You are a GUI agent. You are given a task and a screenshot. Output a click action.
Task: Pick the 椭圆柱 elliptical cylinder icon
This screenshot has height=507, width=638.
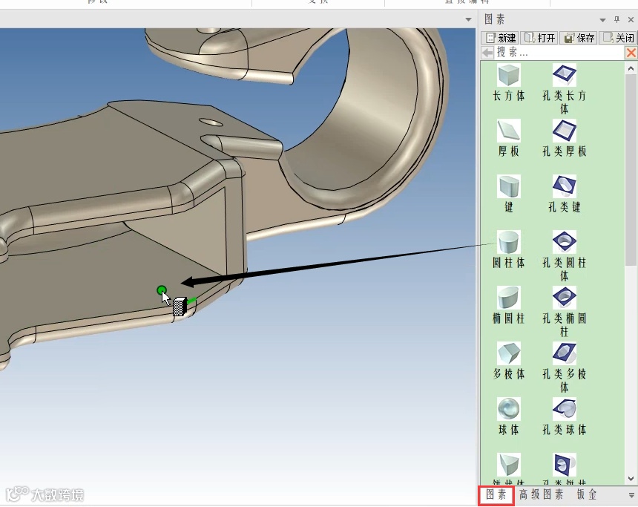(509, 298)
